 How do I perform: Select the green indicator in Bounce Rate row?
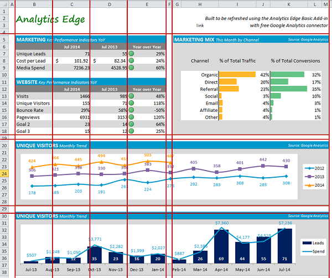point(132,110)
